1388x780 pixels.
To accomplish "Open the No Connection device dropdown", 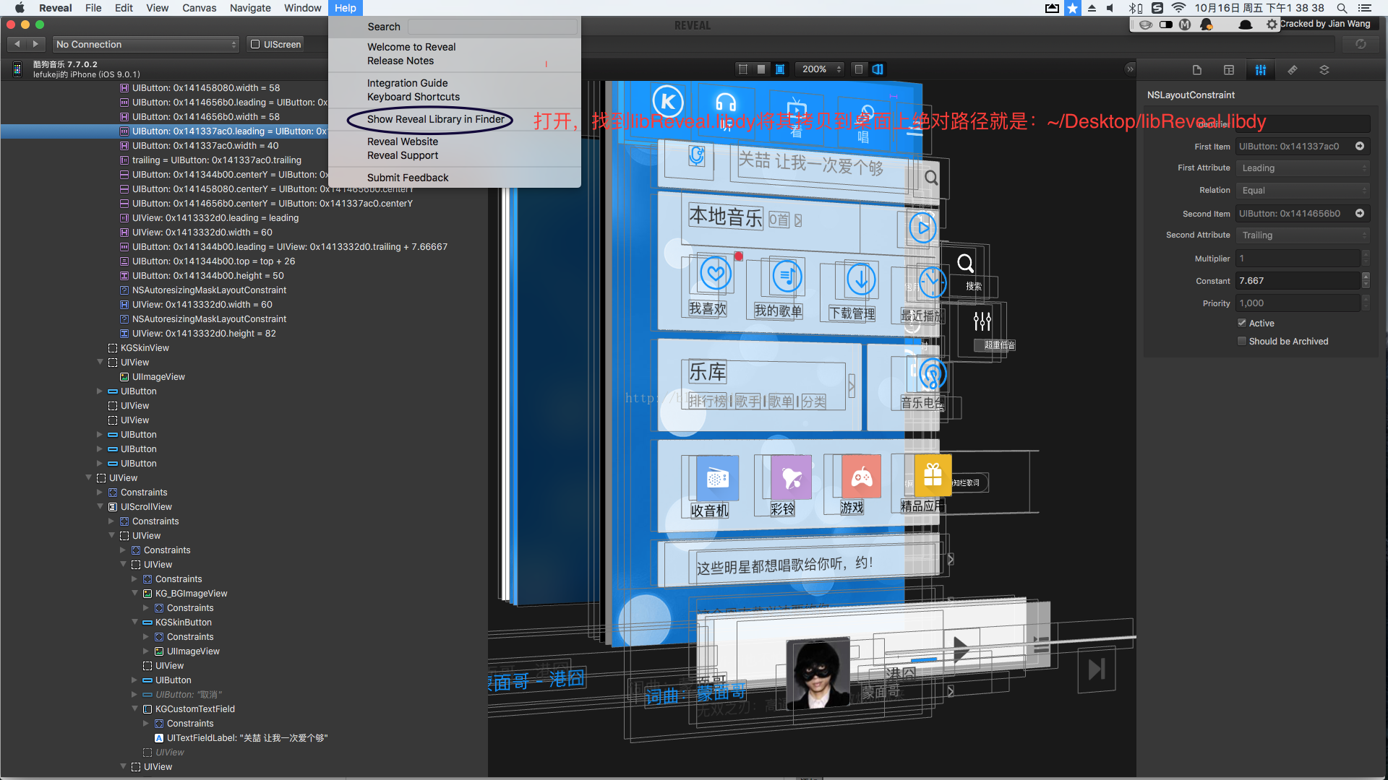I will 146,44.
